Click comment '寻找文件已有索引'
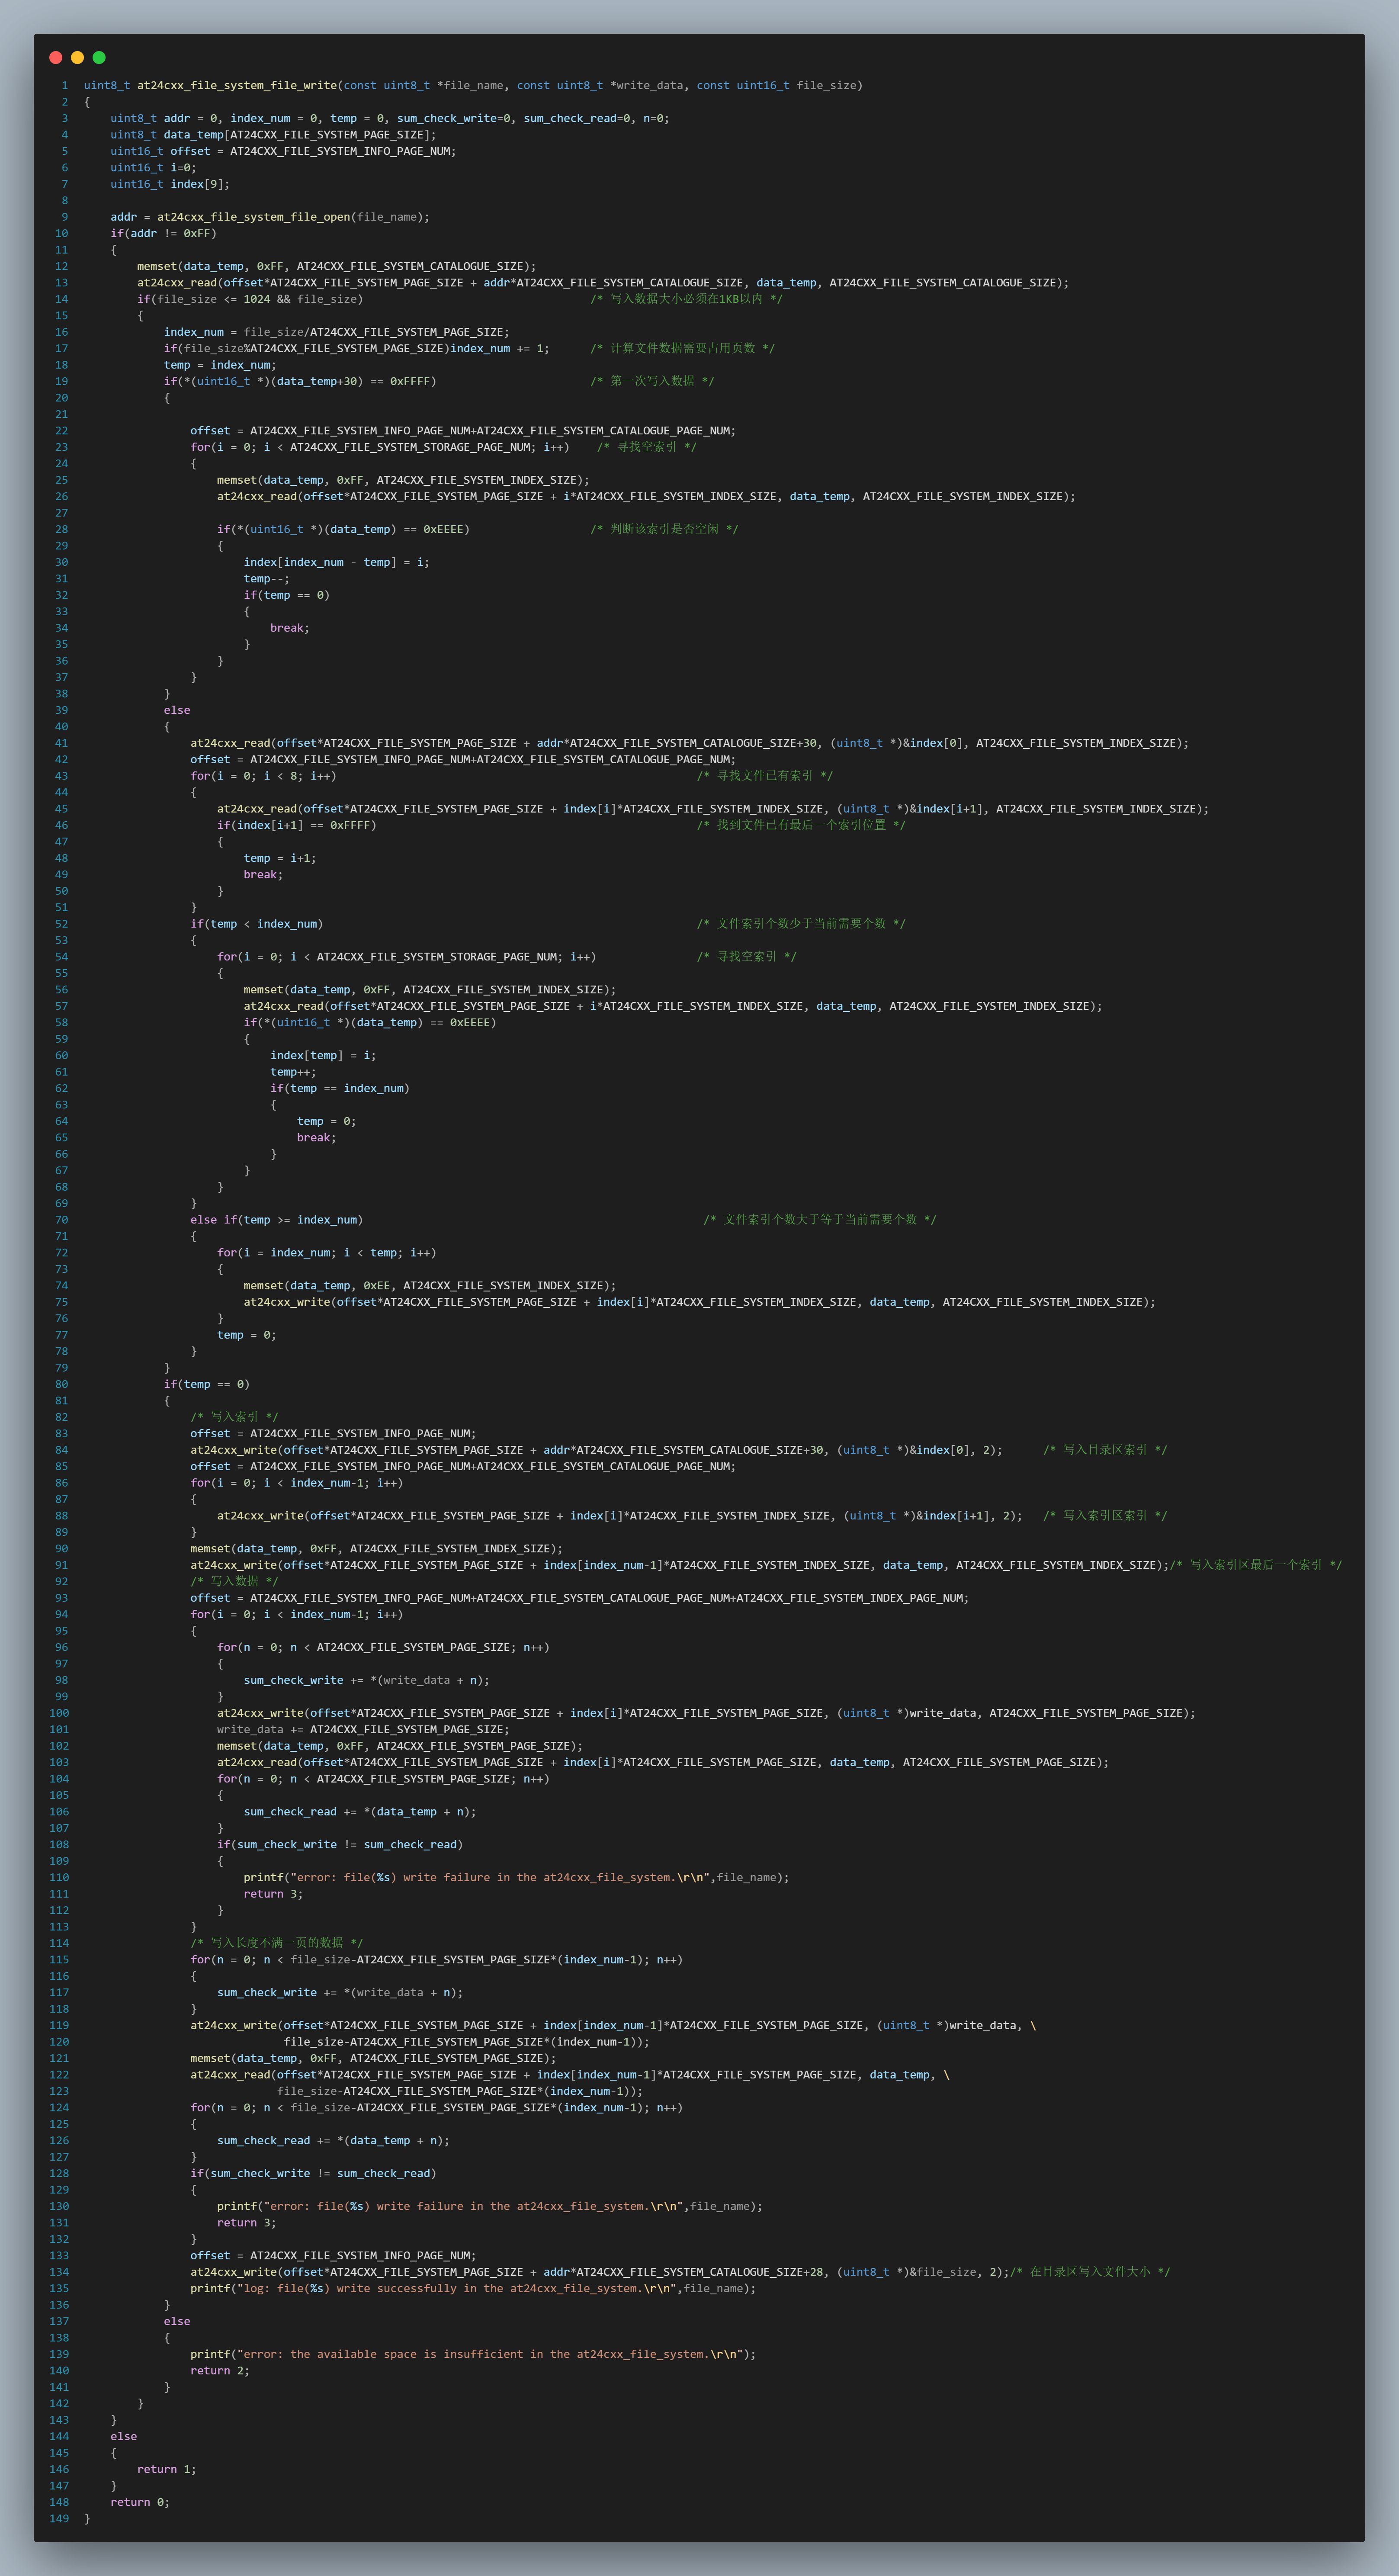Viewport: 1399px width, 2576px height. point(765,776)
